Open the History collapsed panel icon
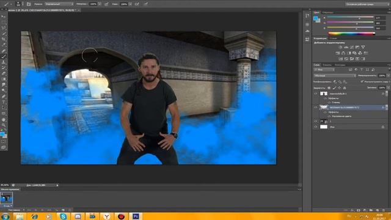The image size is (391, 220). tap(307, 15)
